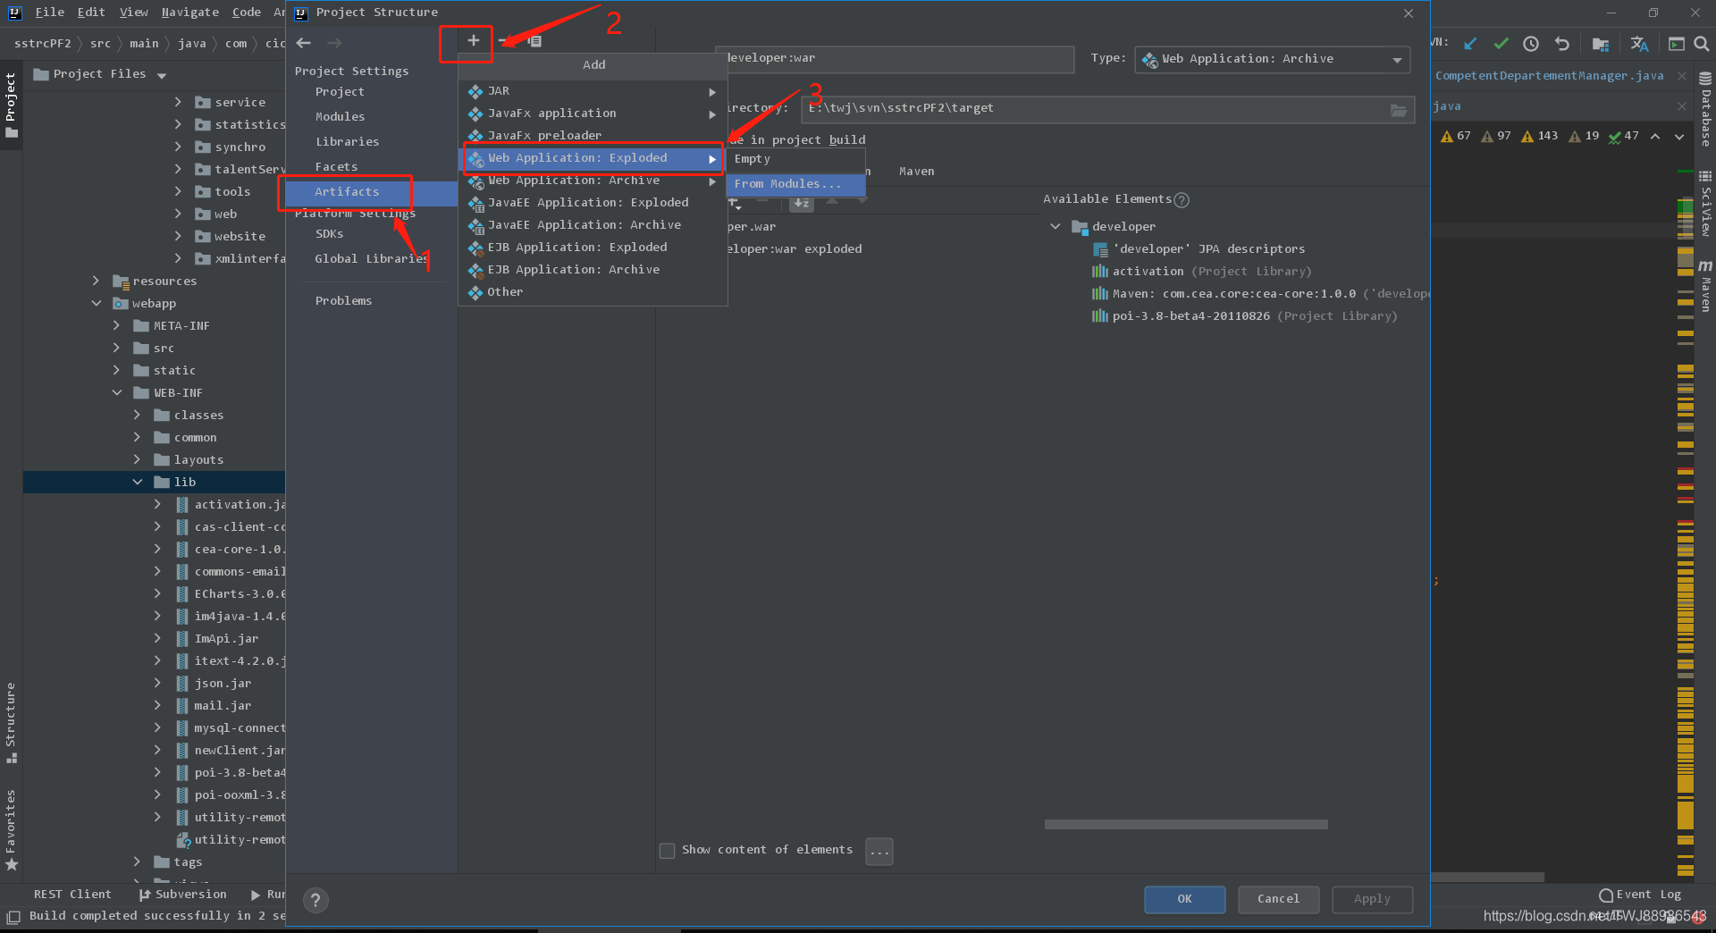Click the help question mark button
Viewport: 1716px width, 933px height.
tap(315, 900)
